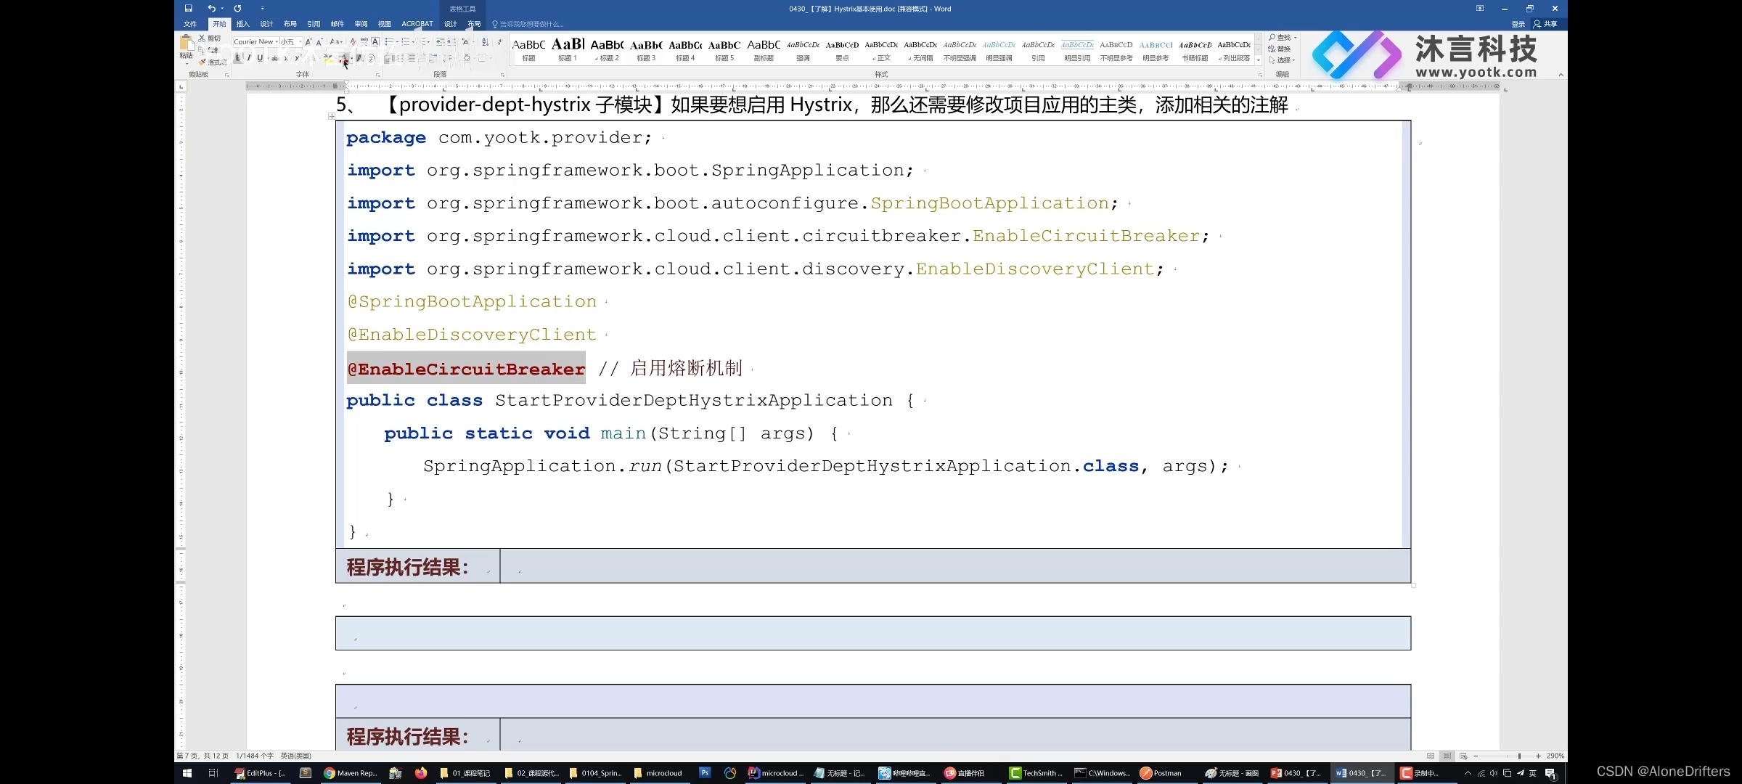Click the Undo arrow icon
The image size is (1742, 784).
click(211, 9)
